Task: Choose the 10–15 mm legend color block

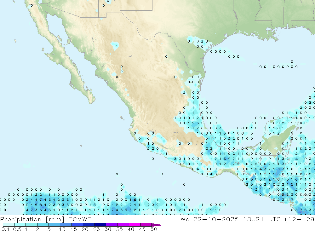Action: click(66, 225)
